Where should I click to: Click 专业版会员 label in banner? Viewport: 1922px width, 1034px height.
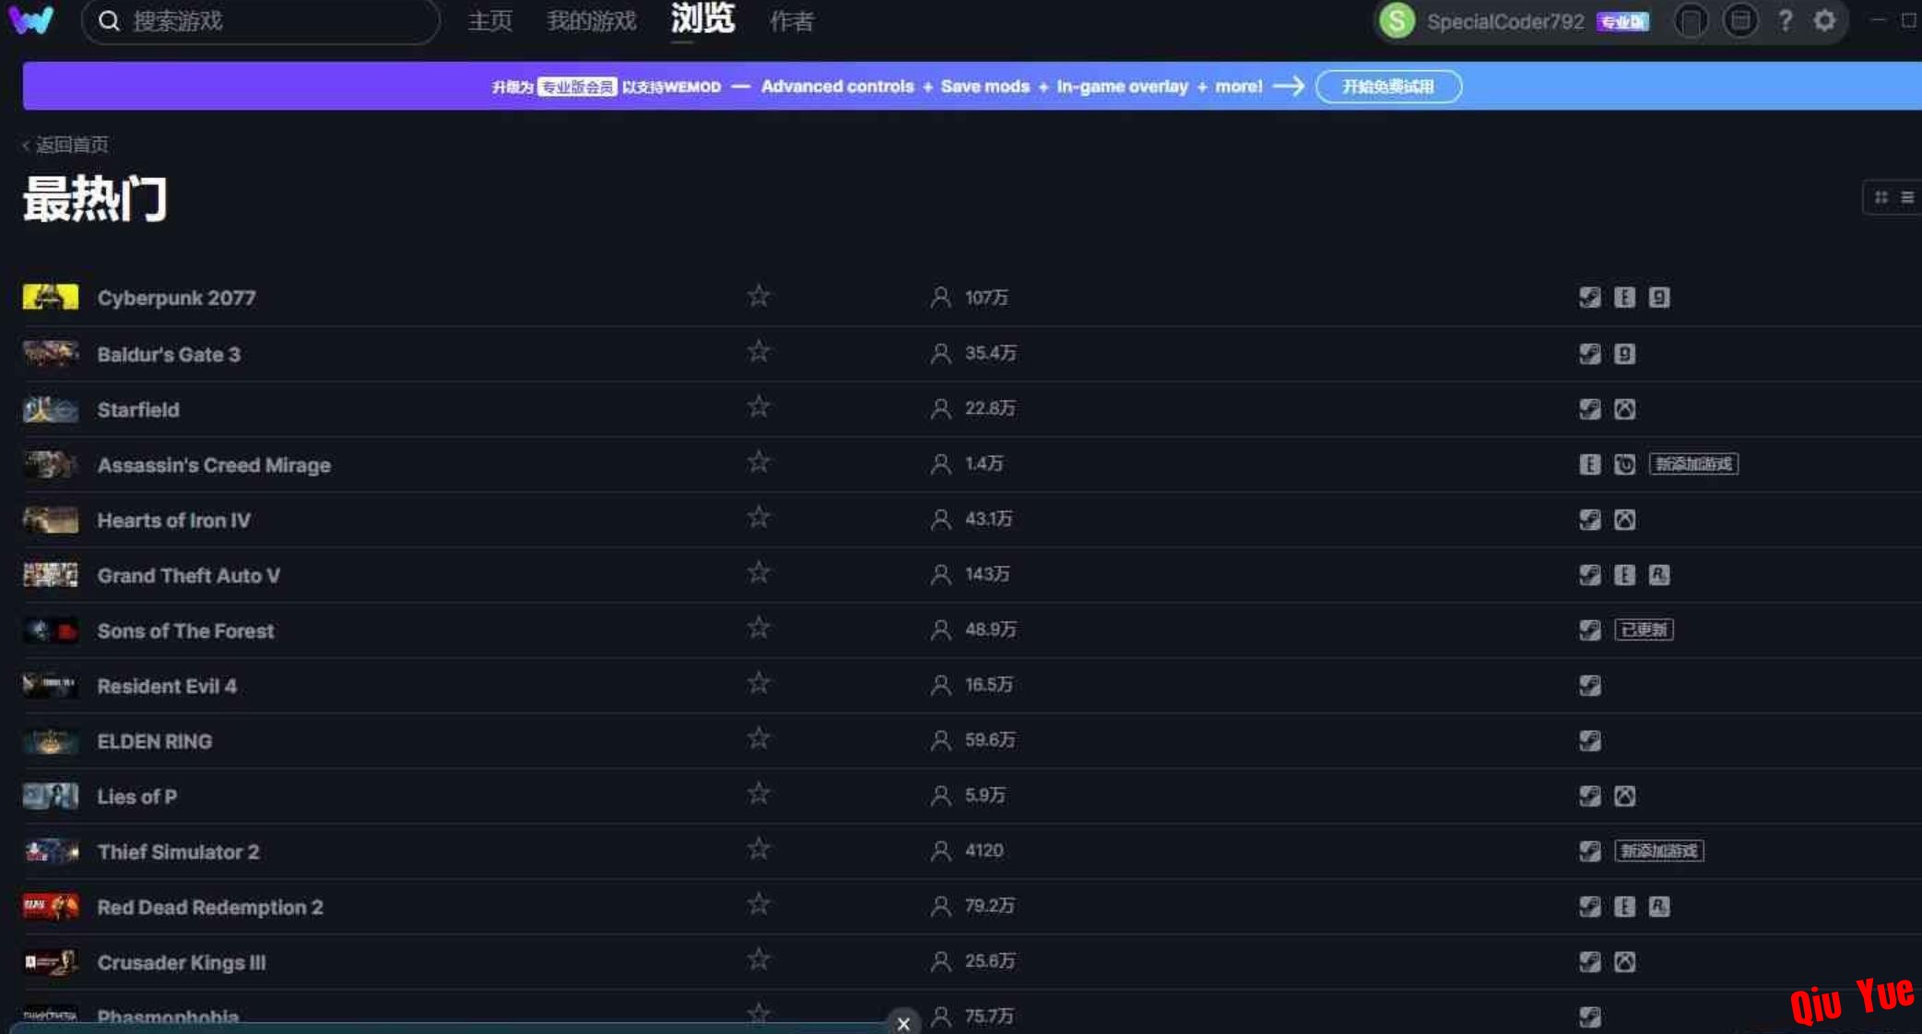(577, 87)
